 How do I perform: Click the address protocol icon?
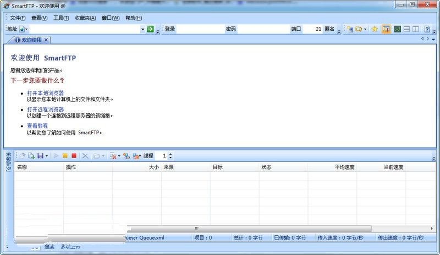point(22,29)
